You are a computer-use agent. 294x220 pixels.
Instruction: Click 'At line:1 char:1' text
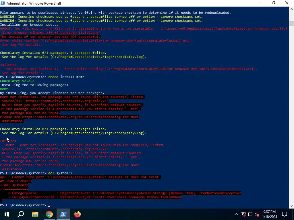pyautogui.click(x=16, y=181)
